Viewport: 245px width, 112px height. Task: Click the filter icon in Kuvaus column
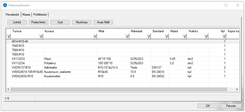pos(41,37)
